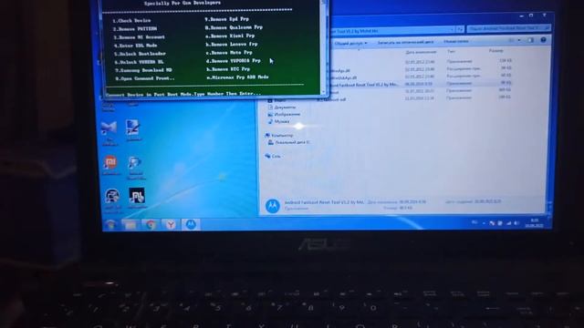Open Yandex Browser from the taskbar
Screen dimensions: 584x328
coord(171,225)
